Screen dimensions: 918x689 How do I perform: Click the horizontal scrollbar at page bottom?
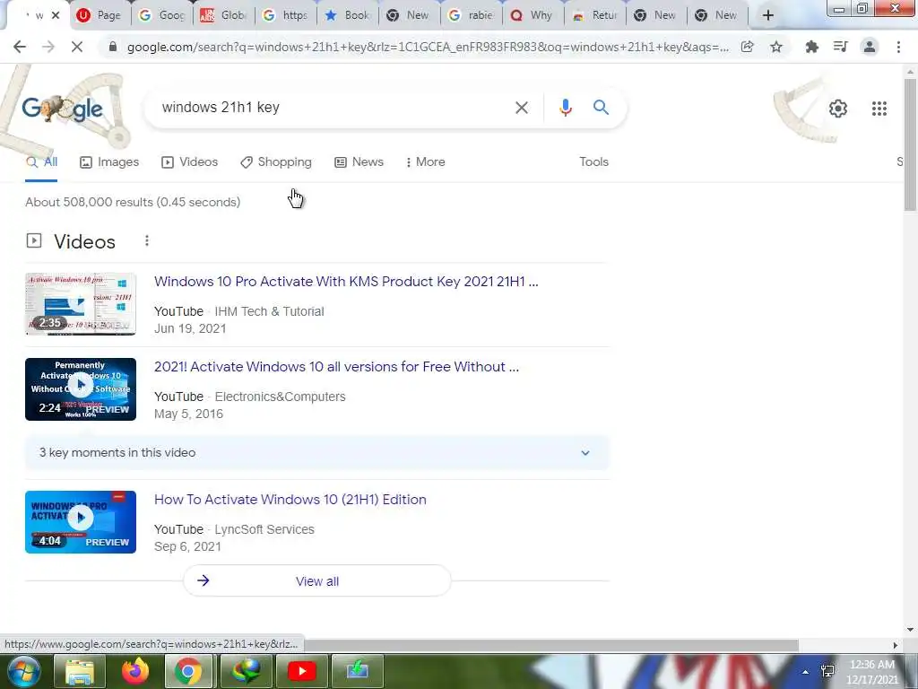(x=550, y=645)
